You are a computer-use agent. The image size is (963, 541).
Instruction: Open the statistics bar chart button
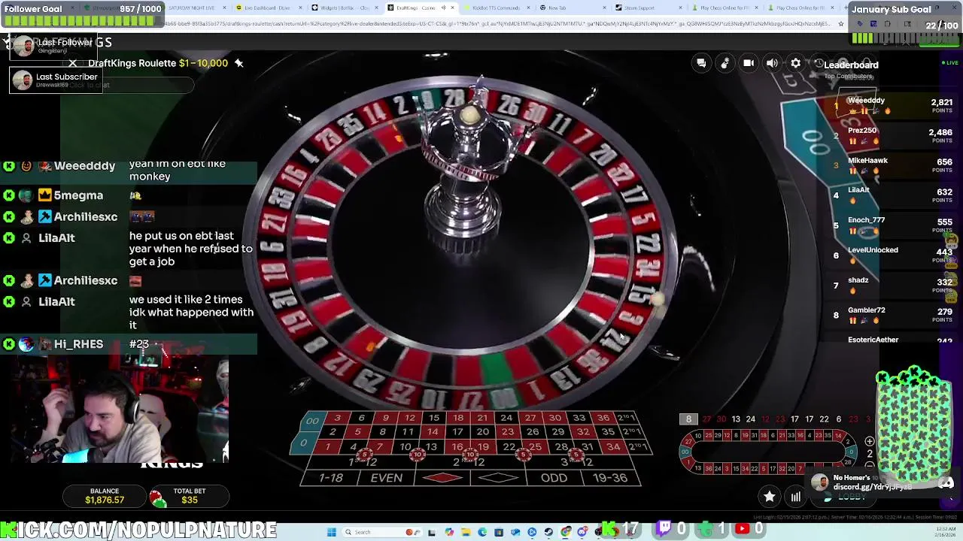pyautogui.click(x=795, y=496)
